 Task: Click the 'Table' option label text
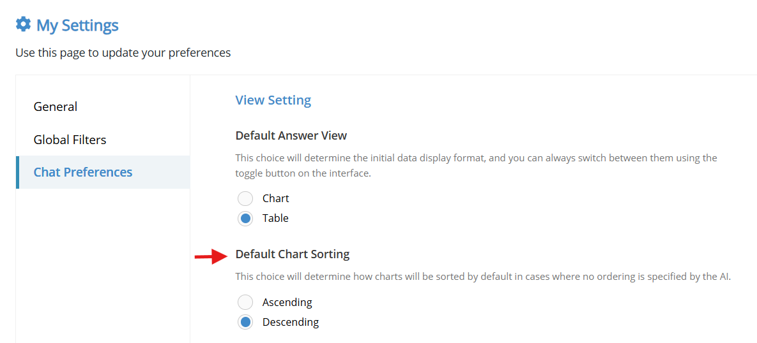click(276, 218)
